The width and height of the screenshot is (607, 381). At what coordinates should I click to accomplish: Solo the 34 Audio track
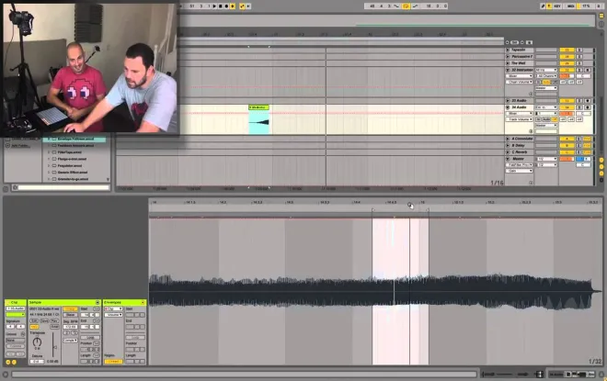click(x=579, y=107)
